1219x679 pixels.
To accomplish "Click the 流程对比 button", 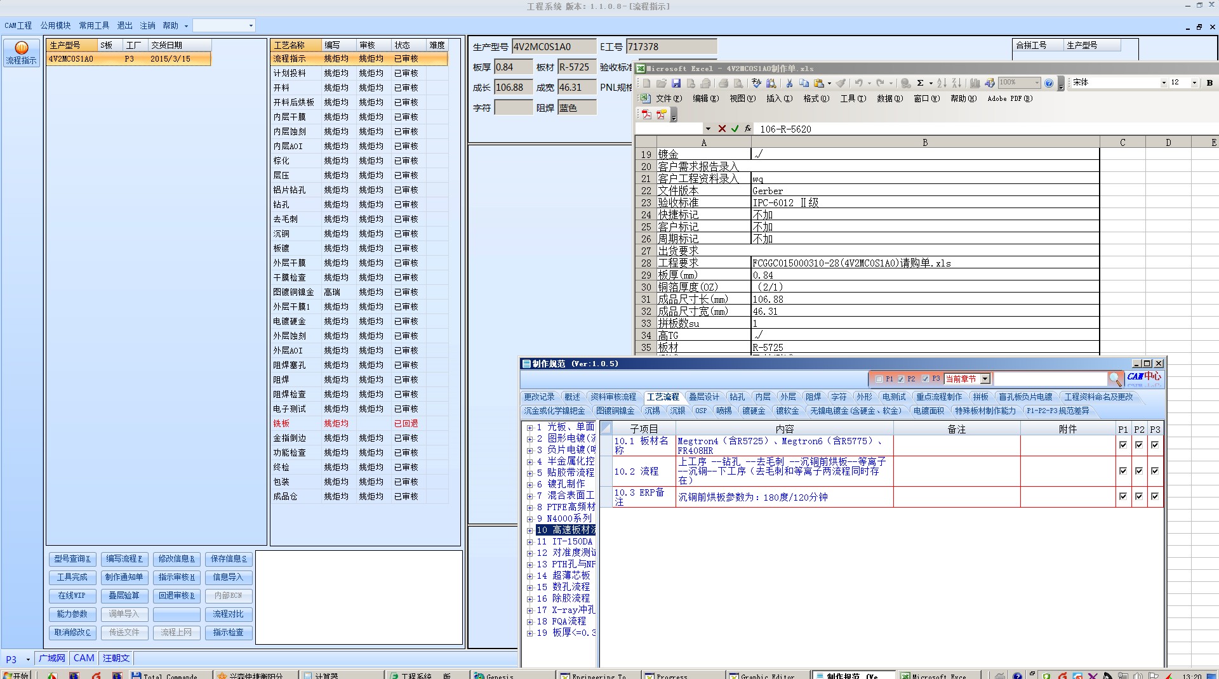I will [229, 614].
